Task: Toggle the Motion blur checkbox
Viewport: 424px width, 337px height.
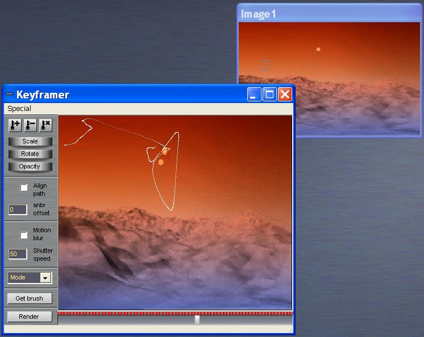Action: coord(24,235)
